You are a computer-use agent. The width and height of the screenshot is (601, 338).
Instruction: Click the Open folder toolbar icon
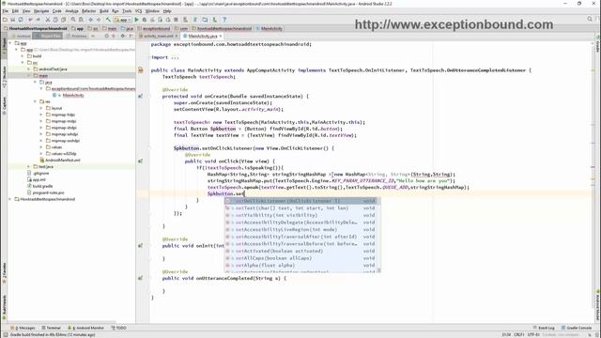[5, 20]
